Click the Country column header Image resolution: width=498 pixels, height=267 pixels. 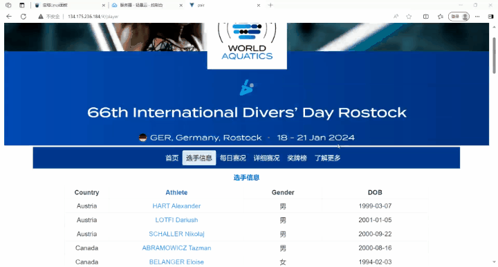pos(86,192)
